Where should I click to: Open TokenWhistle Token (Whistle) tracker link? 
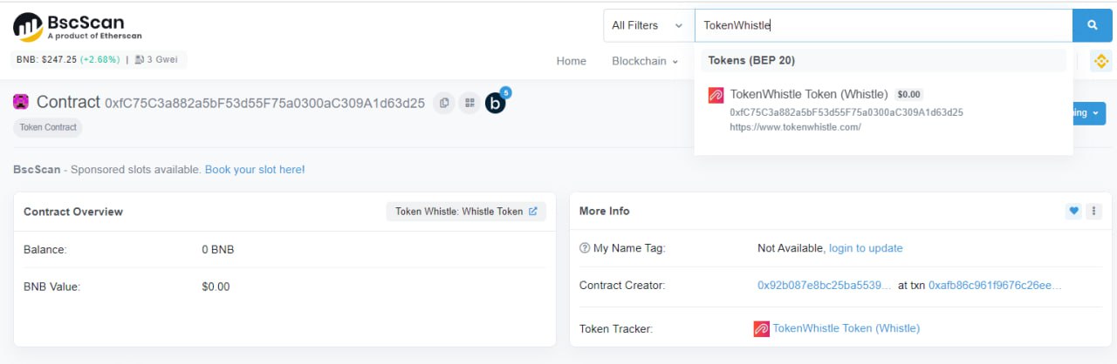click(846, 328)
